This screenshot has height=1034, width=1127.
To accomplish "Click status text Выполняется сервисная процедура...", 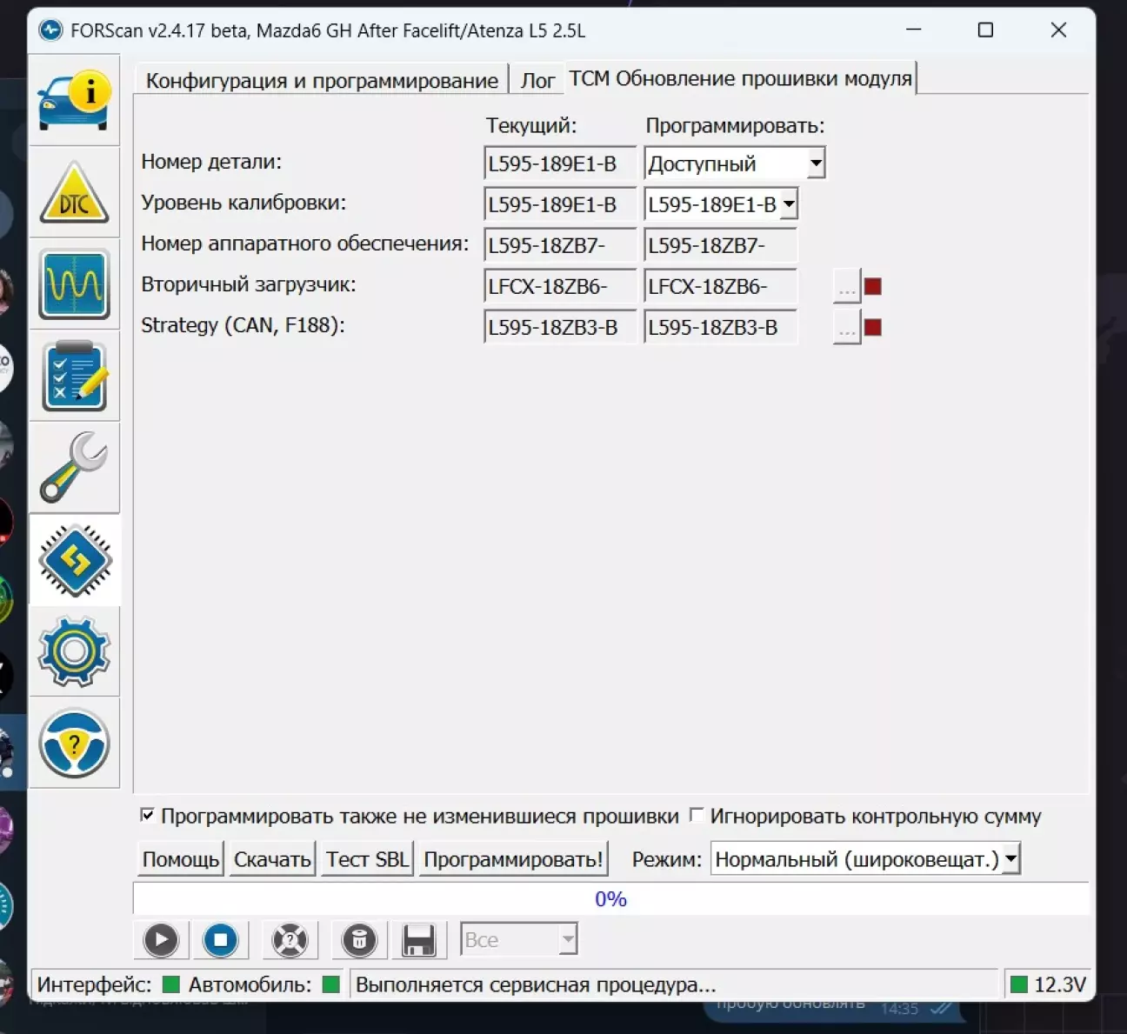I will point(536,984).
